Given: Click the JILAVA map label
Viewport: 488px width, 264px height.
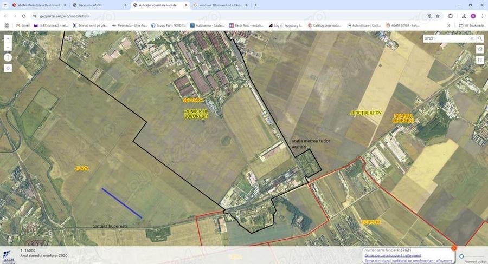Looking at the screenshot, I should pyautogui.click(x=81, y=168).
